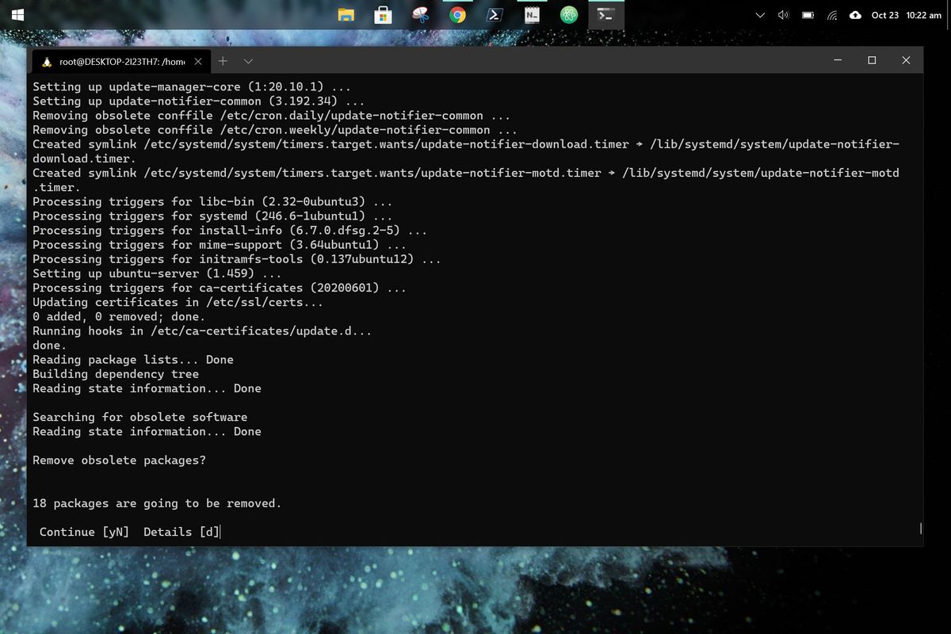951x634 pixels.
Task: Launch File Explorer from the taskbar
Action: click(x=346, y=13)
